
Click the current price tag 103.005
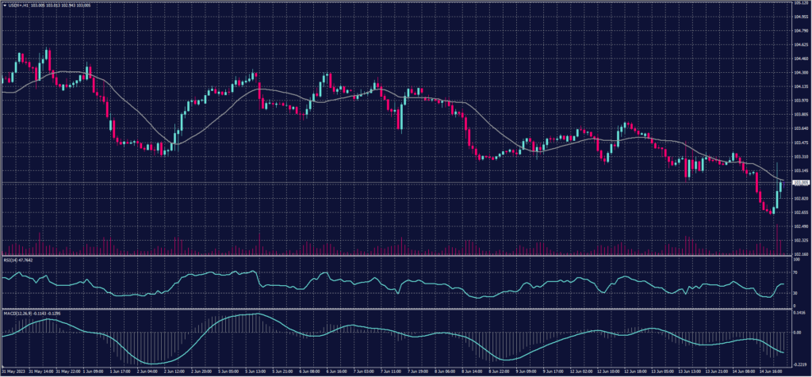798,184
